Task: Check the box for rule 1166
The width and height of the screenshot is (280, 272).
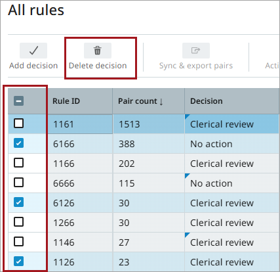Action: pos(18,163)
